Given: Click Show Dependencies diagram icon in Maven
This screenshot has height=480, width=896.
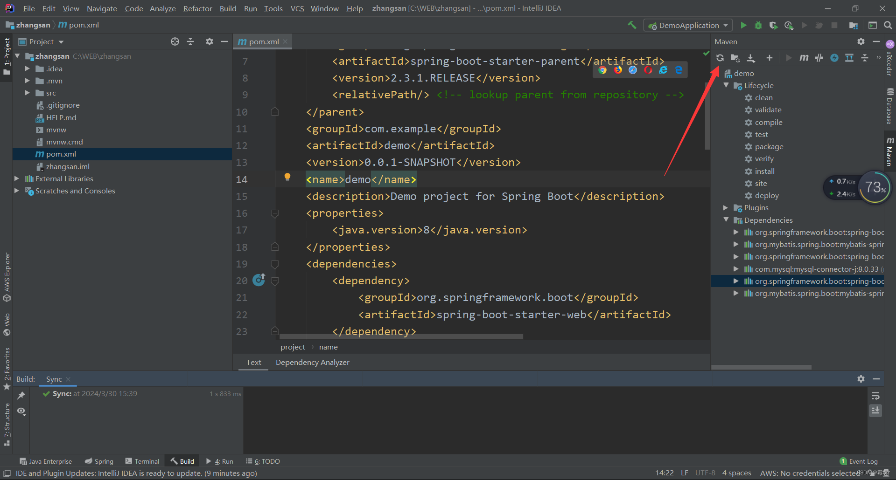Looking at the screenshot, I should pyautogui.click(x=849, y=58).
